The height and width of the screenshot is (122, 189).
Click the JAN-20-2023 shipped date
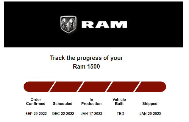(x=150, y=114)
